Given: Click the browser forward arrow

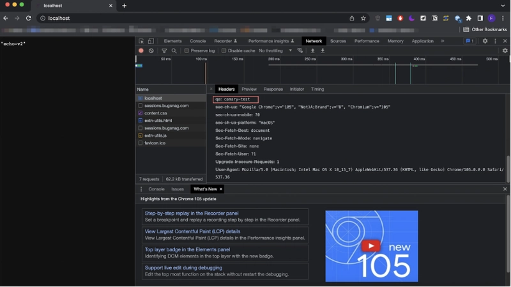Looking at the screenshot, I should tap(17, 19).
